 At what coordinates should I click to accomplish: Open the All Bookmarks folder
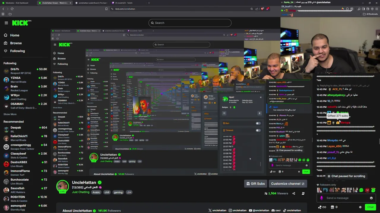[x=371, y=14]
